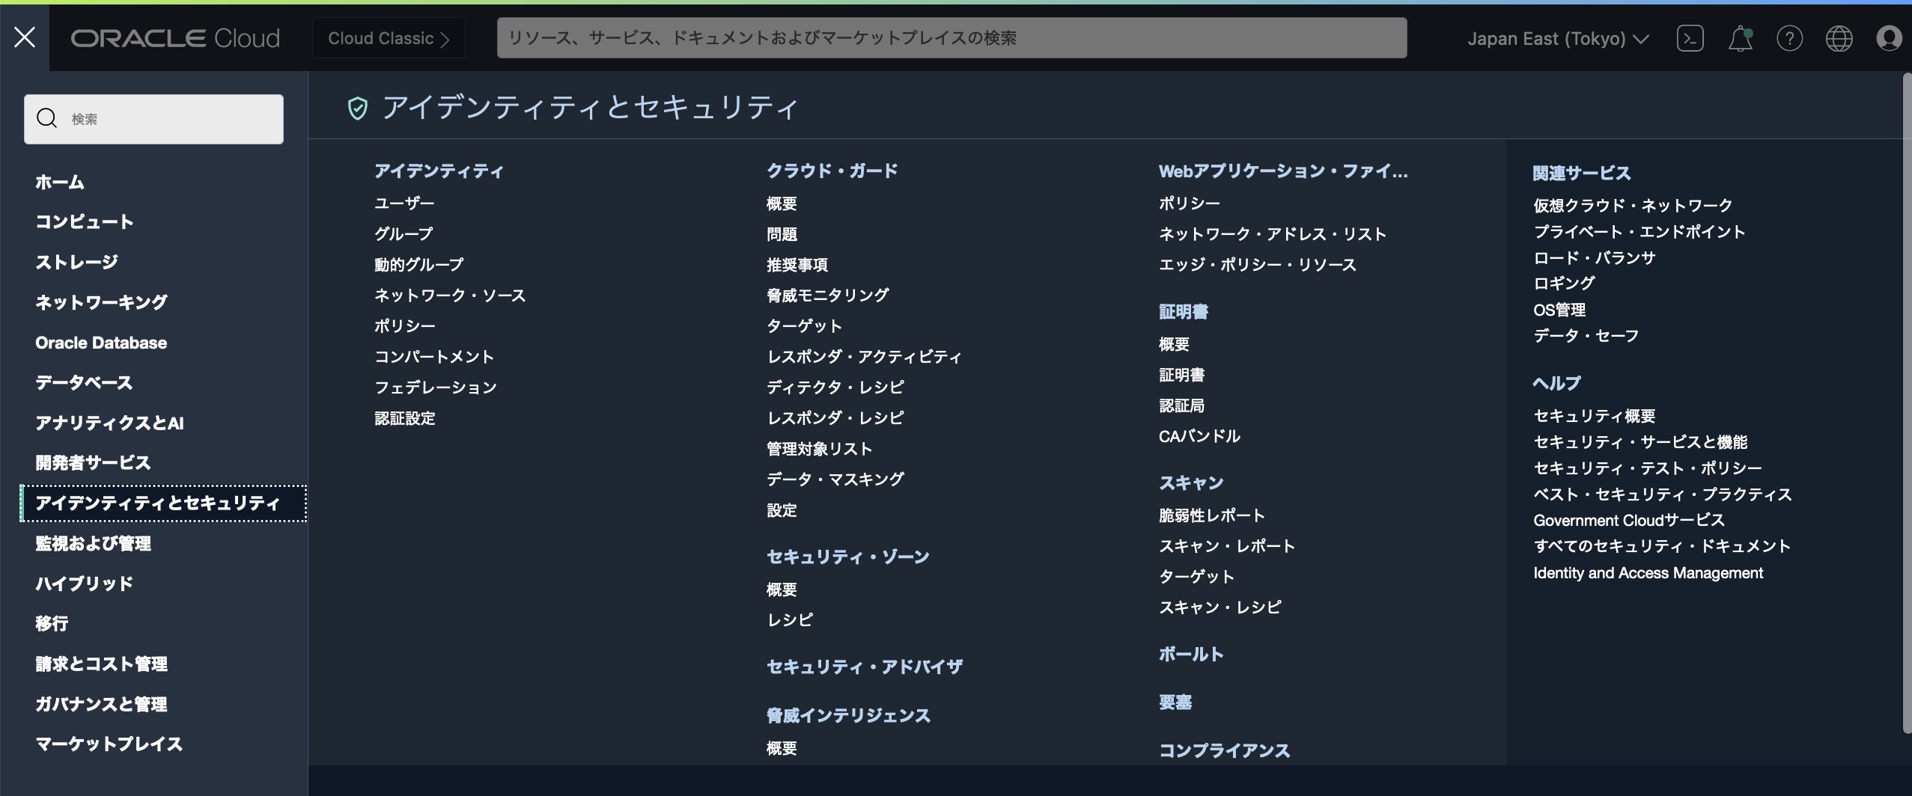
Task: Open the Cloud Shell terminal icon
Action: tap(1690, 37)
